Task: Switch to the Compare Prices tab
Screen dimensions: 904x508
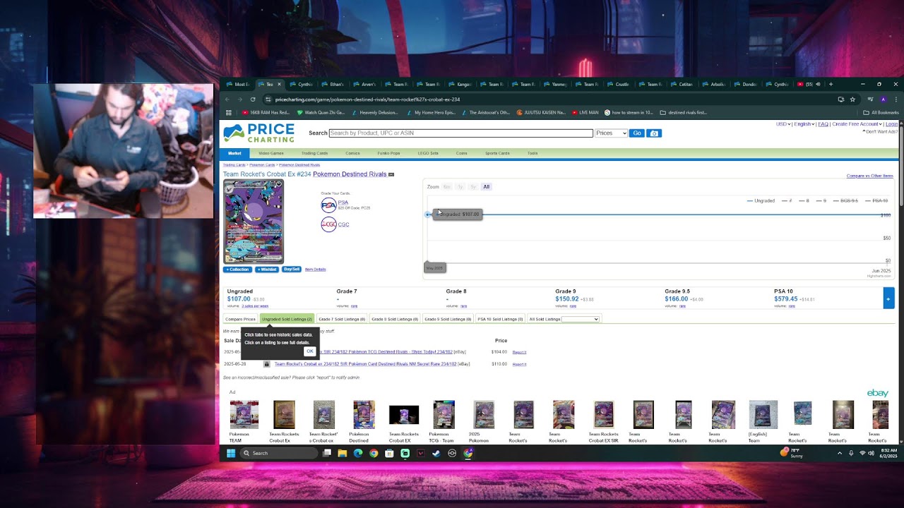Action: [240, 319]
